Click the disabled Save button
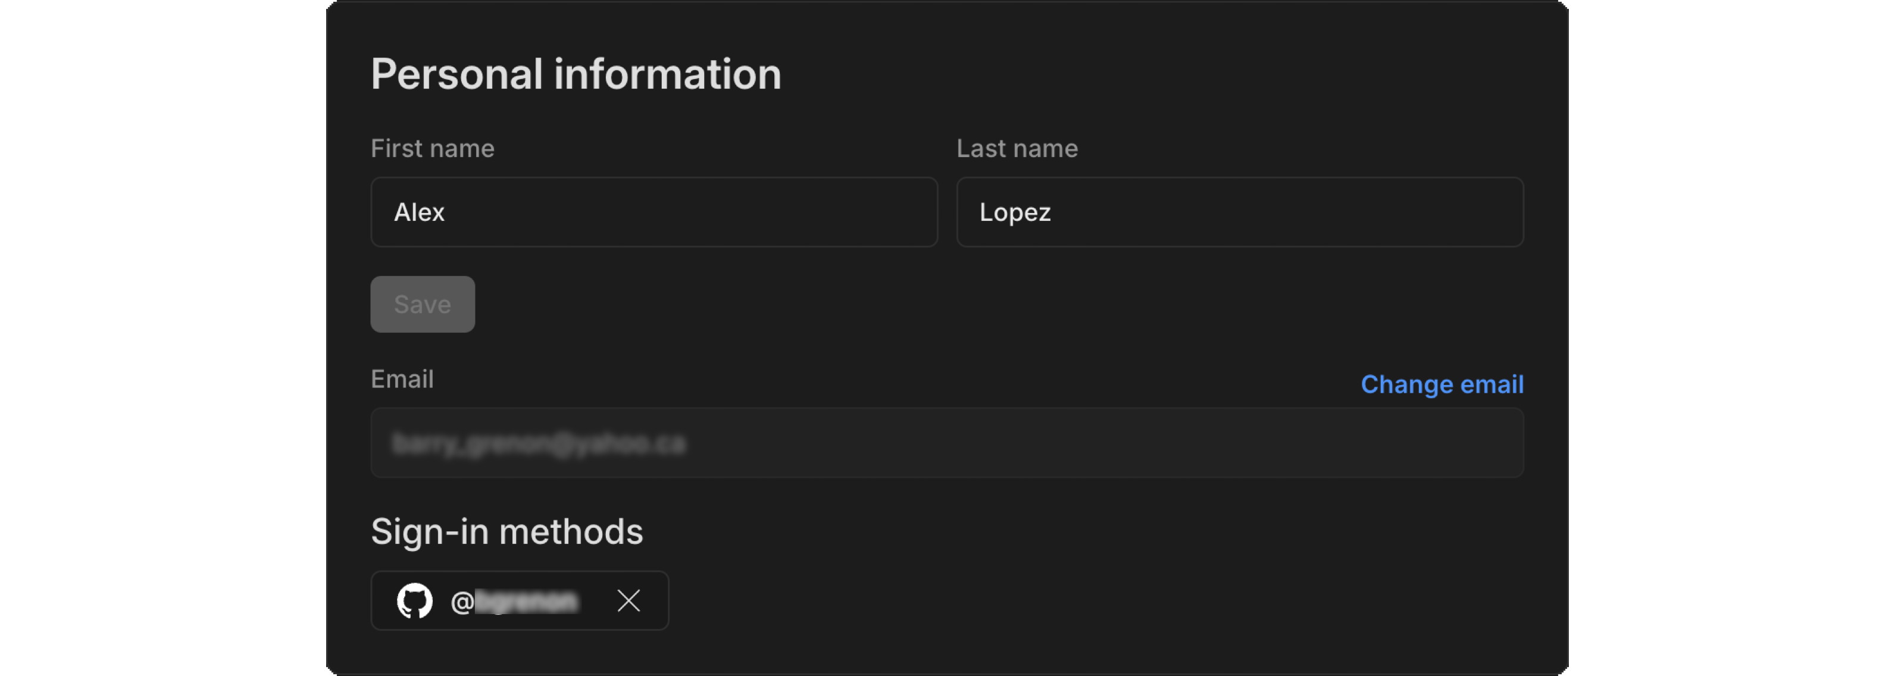The height and width of the screenshot is (676, 1895). [422, 304]
